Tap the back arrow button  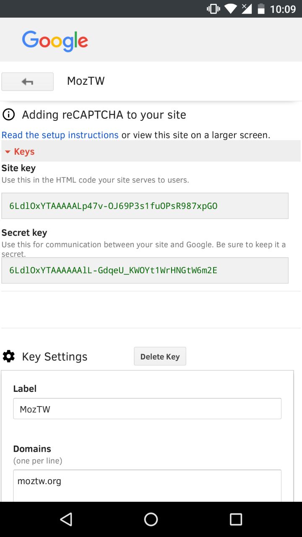pyautogui.click(x=28, y=82)
